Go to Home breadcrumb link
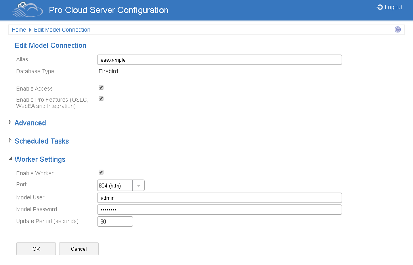 click(x=19, y=30)
